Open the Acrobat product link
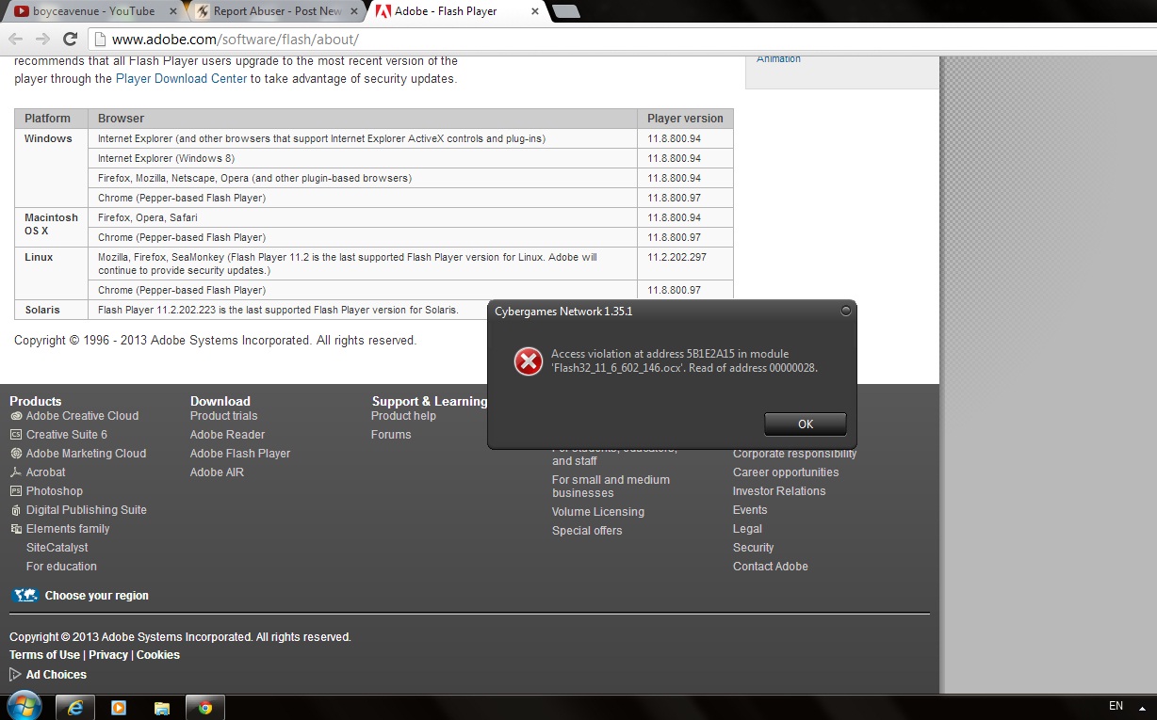 pos(46,472)
